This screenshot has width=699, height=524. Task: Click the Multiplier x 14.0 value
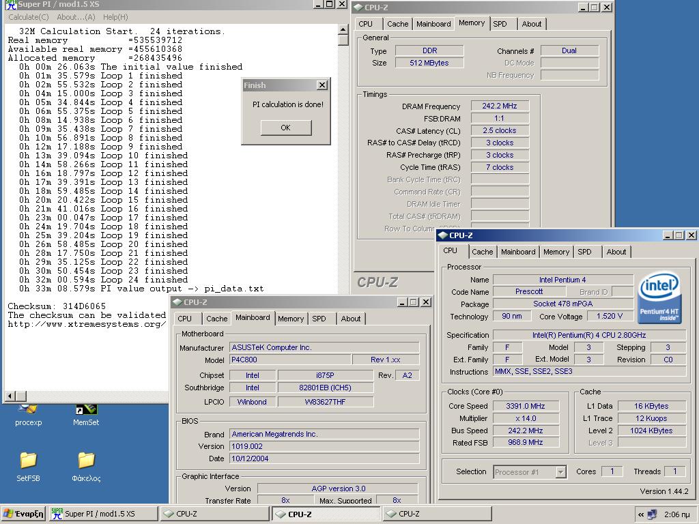526,418
